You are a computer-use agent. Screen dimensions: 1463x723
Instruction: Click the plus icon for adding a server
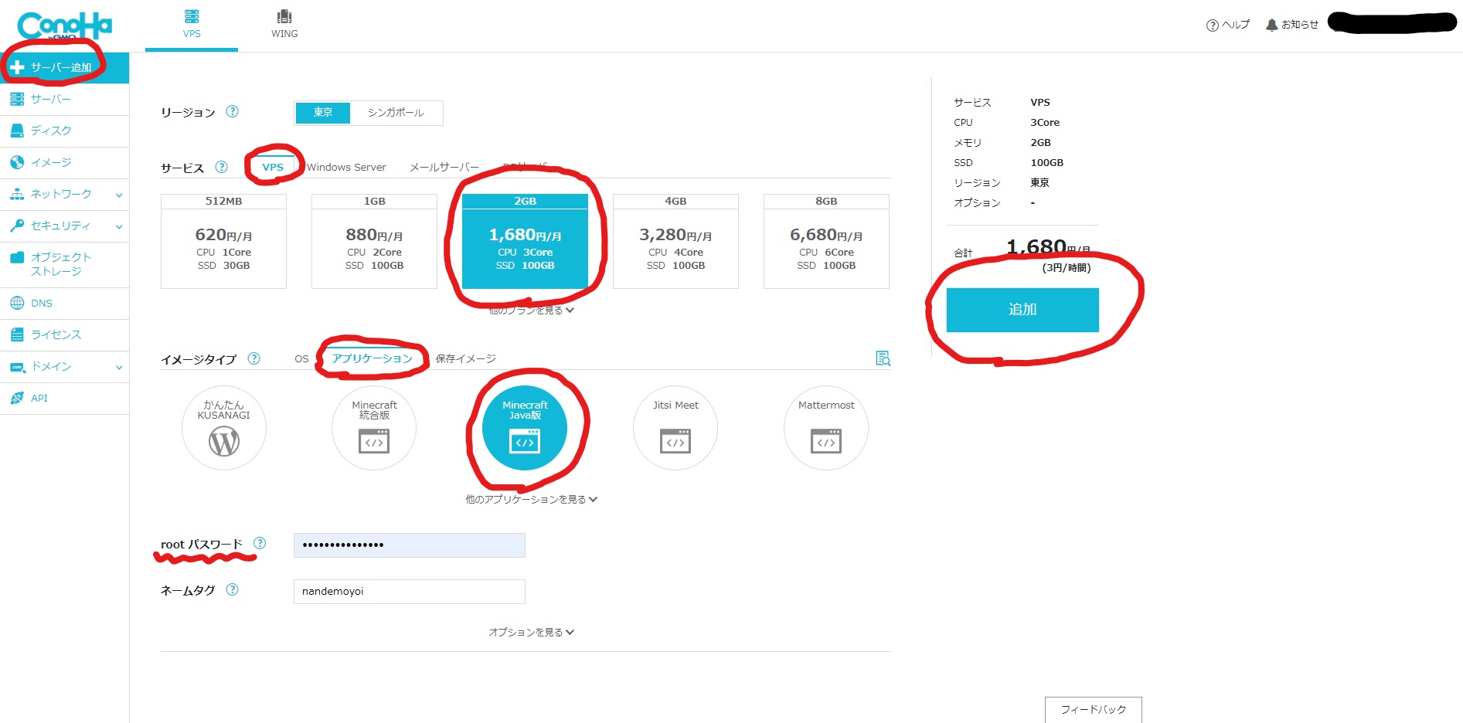pyautogui.click(x=17, y=68)
